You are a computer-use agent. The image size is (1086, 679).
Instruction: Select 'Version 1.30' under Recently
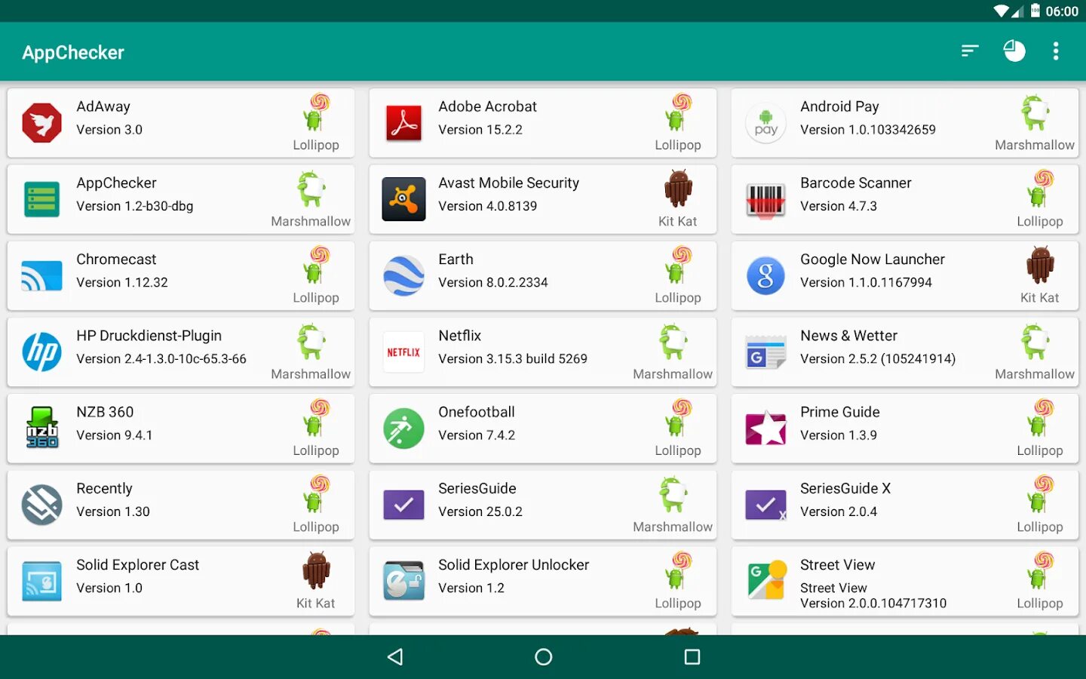[x=113, y=512]
